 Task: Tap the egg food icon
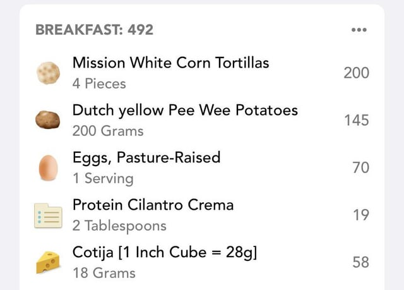click(48, 168)
